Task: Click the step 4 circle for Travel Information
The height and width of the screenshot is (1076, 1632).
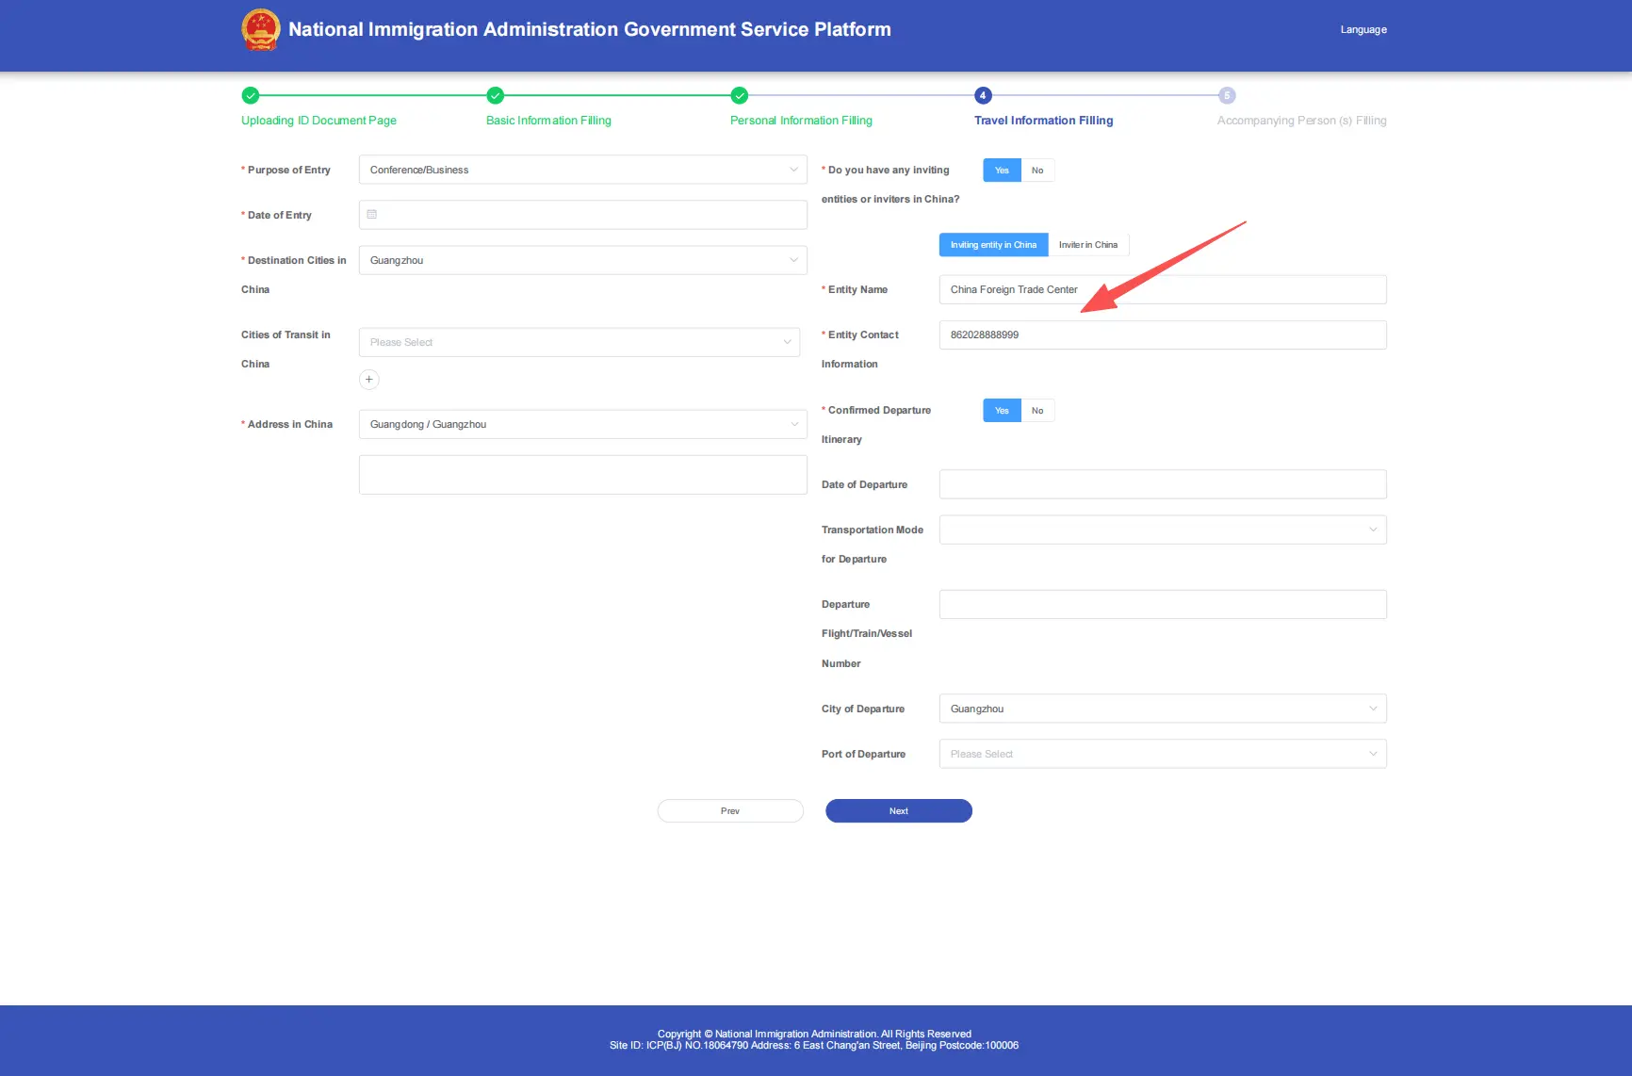Action: (983, 95)
